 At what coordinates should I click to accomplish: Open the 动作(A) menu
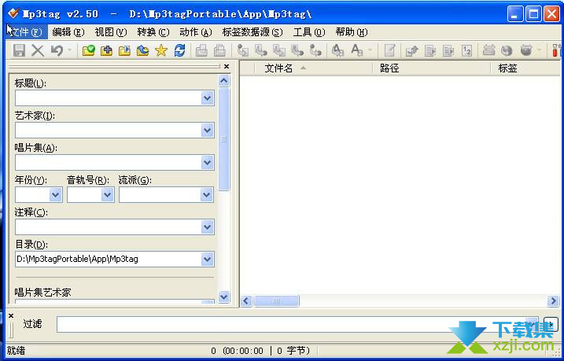coord(196,32)
